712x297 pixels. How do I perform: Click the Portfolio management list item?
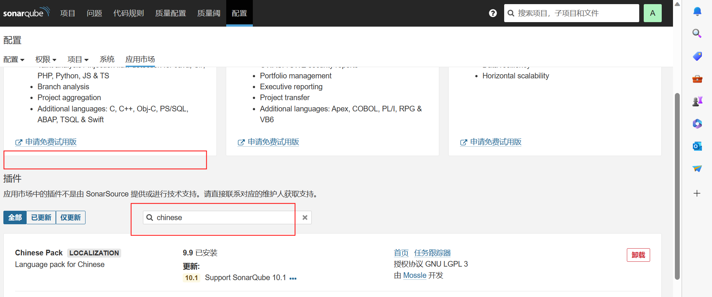pyautogui.click(x=296, y=76)
